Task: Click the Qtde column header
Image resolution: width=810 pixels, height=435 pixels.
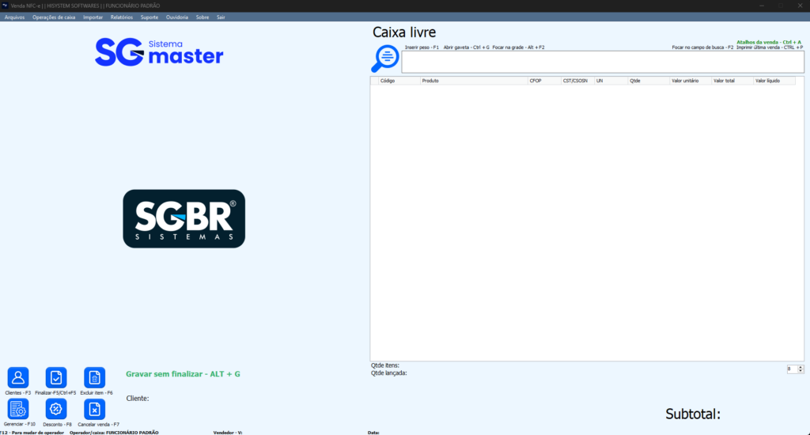Action: point(649,81)
